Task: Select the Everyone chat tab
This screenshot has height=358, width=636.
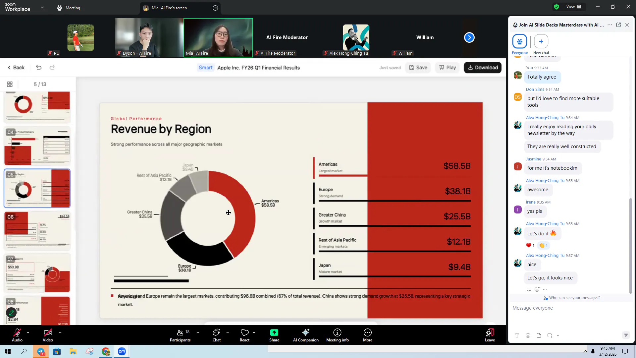Action: (x=520, y=44)
